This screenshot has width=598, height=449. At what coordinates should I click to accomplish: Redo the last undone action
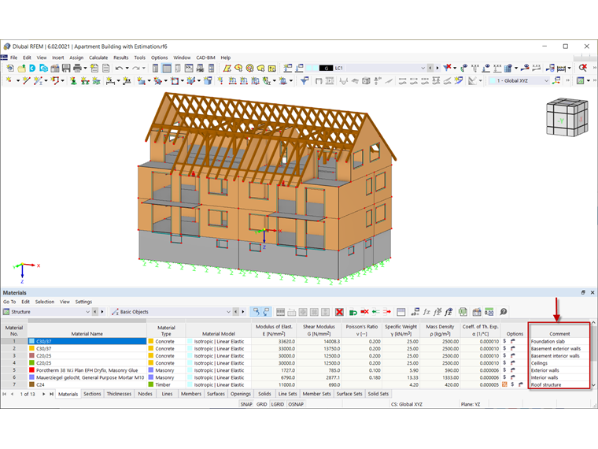(136, 69)
